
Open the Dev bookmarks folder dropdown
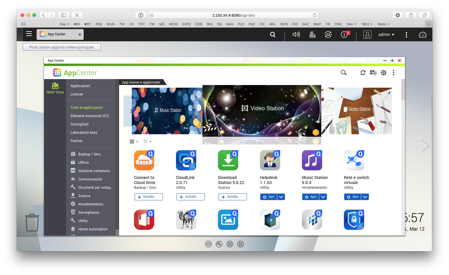pos(352,24)
